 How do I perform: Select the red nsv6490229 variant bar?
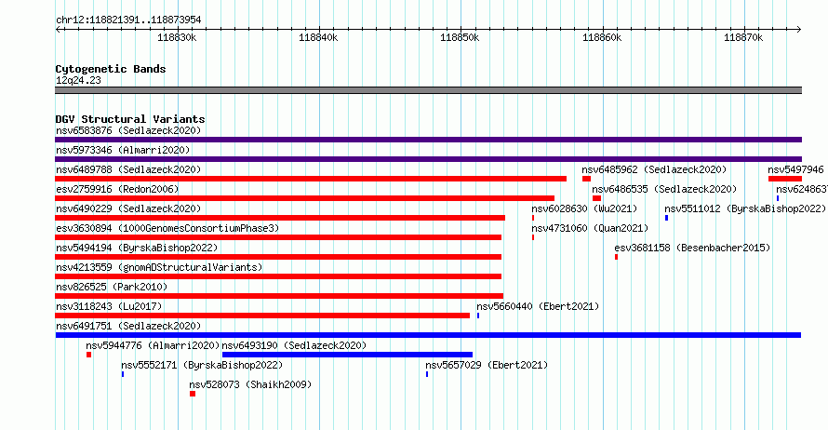pyautogui.click(x=280, y=218)
